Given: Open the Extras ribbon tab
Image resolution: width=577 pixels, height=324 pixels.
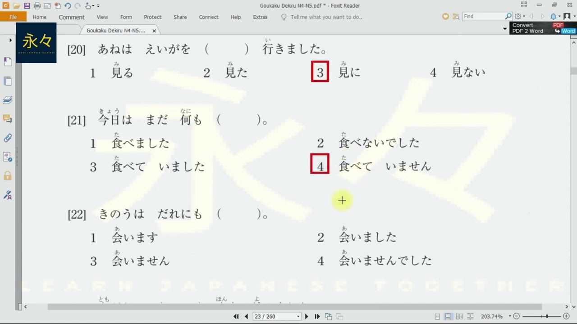Looking at the screenshot, I should [x=260, y=17].
